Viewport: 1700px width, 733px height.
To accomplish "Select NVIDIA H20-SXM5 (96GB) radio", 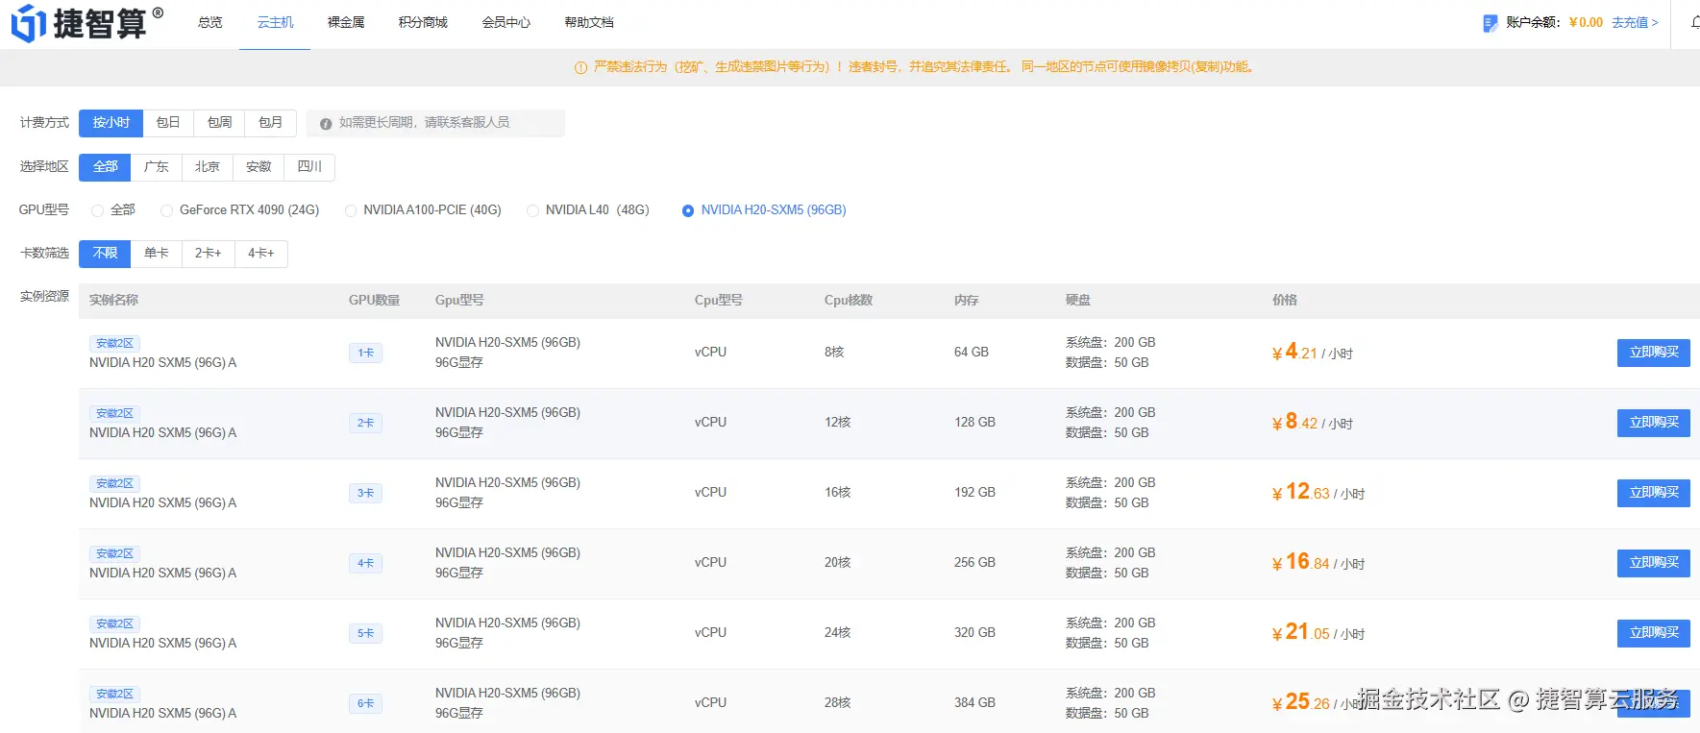I will (688, 210).
